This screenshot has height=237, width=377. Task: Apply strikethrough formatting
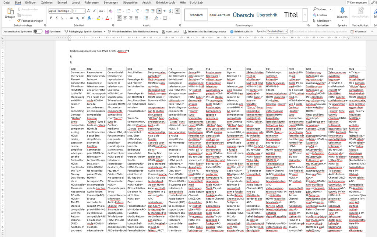pyautogui.click(x=71, y=18)
